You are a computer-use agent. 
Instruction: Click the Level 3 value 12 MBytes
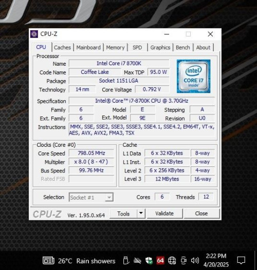click(167, 179)
